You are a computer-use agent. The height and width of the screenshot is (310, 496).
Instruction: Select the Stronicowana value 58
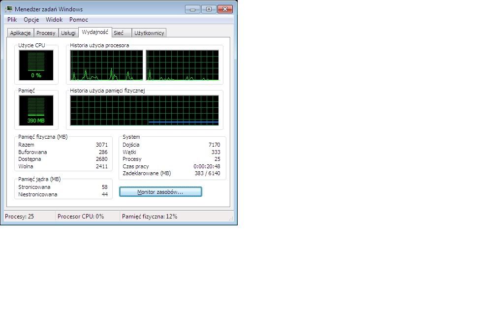(105, 187)
